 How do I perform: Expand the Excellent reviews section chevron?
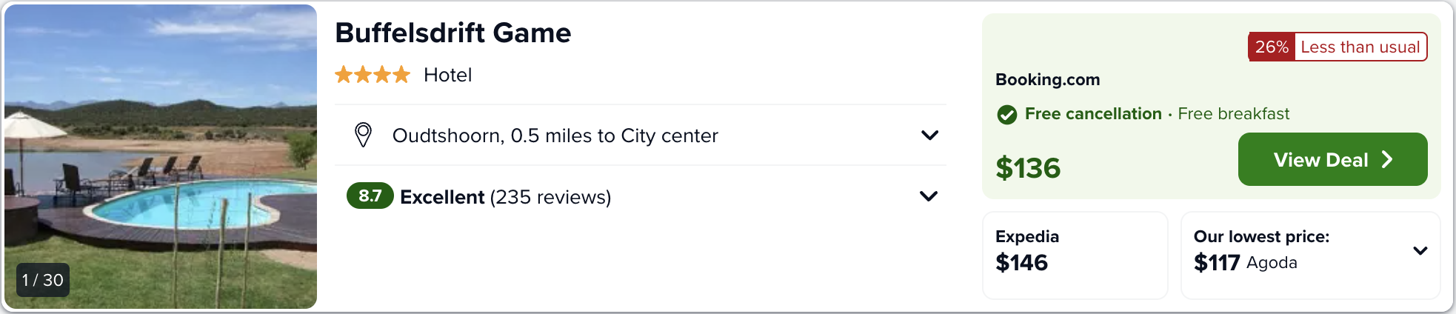tap(928, 196)
